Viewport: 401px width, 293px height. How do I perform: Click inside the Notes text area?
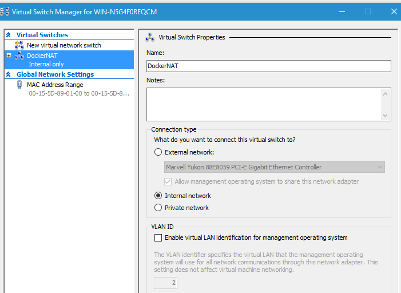coord(263,104)
